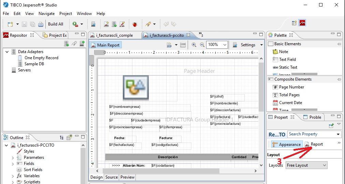Image resolution: width=345 pixels, height=184 pixels.
Task: Click the Open Perspective icon
Action: pos(294,23)
